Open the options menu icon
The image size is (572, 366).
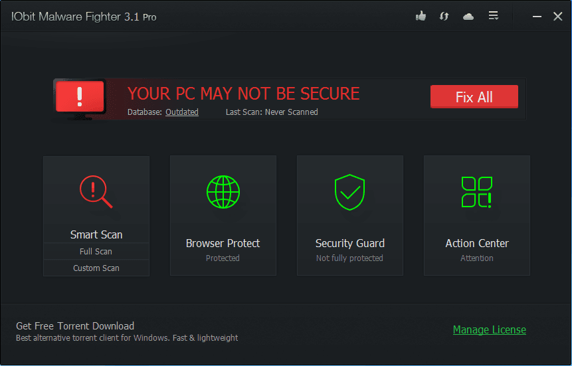coord(493,16)
